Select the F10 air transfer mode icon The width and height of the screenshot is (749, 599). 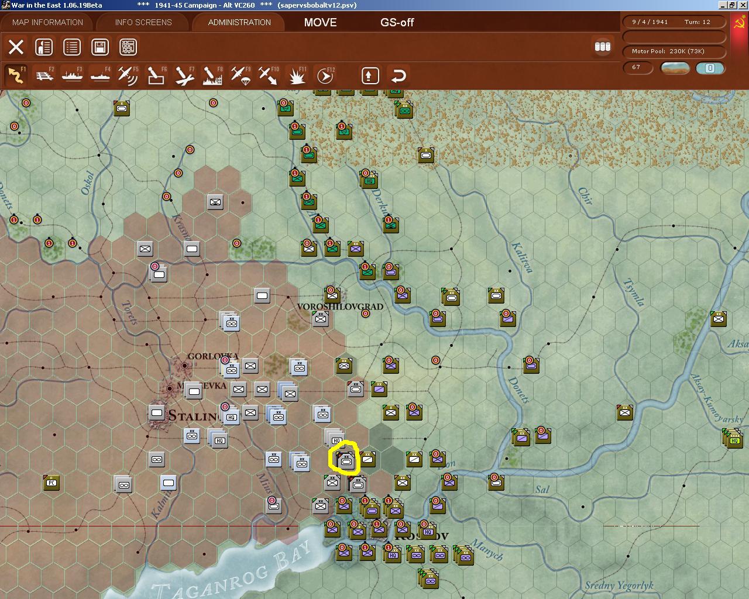point(269,75)
